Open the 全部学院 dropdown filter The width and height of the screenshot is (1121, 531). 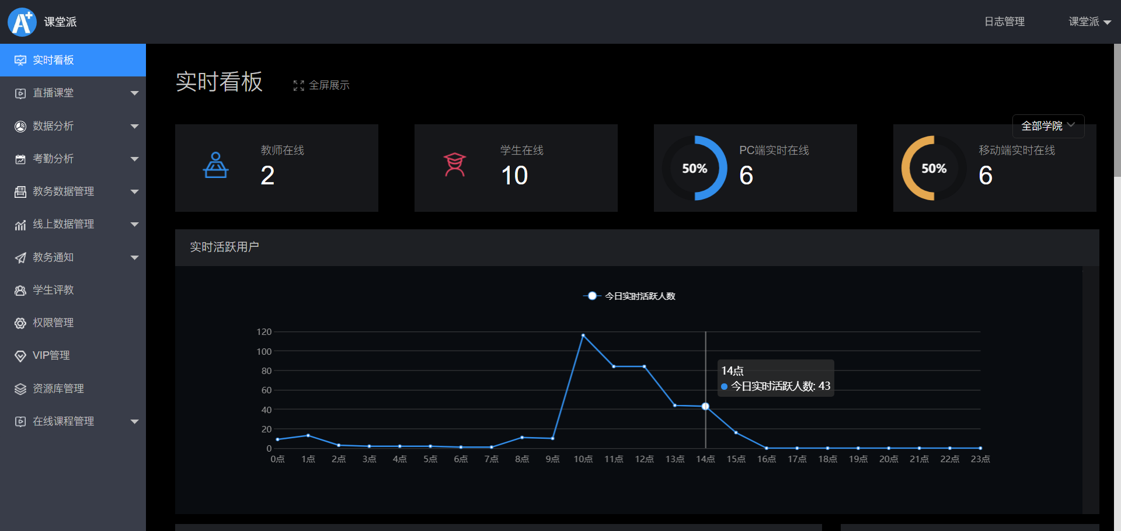click(x=1047, y=126)
